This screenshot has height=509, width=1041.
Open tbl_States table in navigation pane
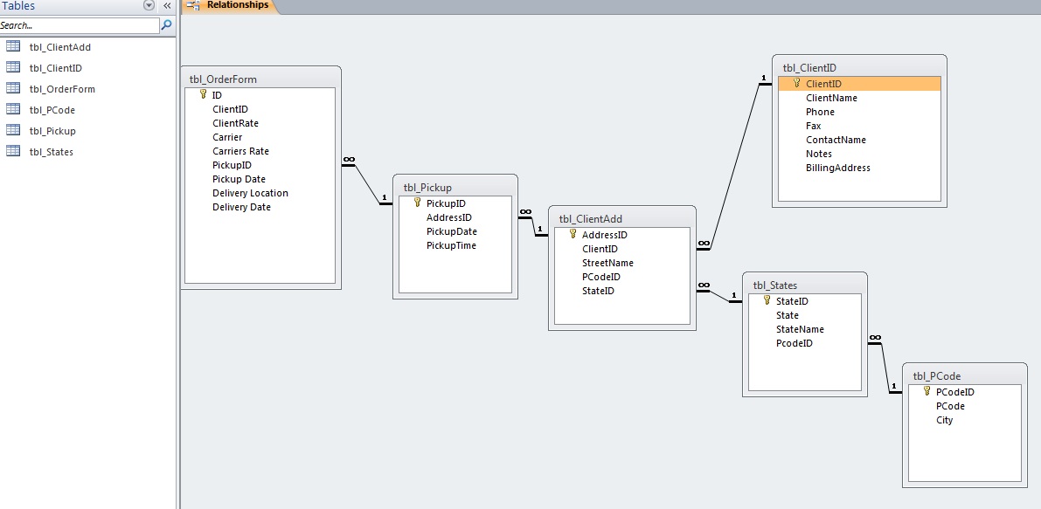pos(51,152)
